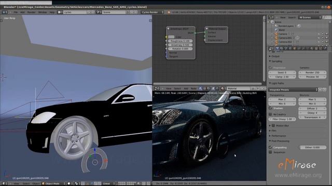Open the Window menu
Image resolution: width=332 pixels, height=186 pixels.
[43, 12]
